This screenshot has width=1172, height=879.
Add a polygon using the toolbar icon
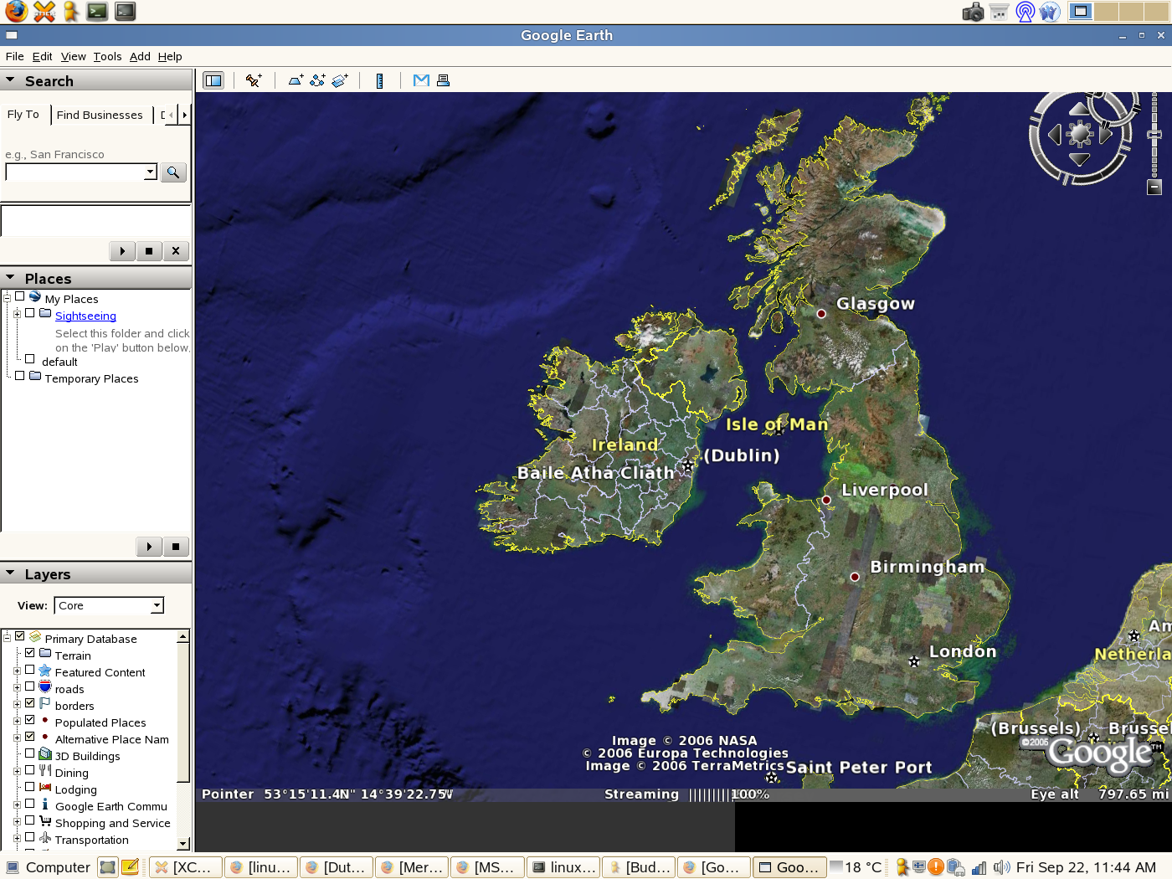pos(296,80)
